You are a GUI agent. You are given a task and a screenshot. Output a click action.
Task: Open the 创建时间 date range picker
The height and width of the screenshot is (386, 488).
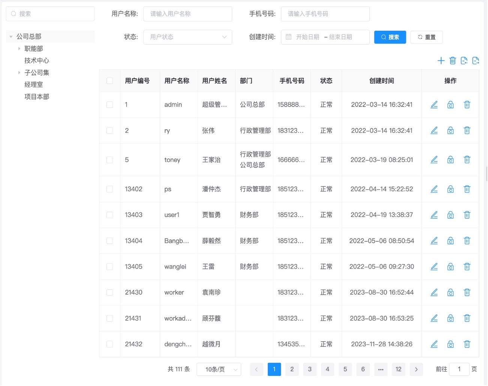point(325,37)
